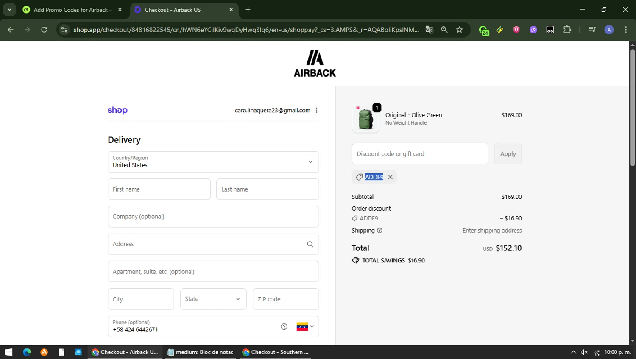Click the muted volume tray icon
The height and width of the screenshot is (359, 636).
tap(584, 352)
